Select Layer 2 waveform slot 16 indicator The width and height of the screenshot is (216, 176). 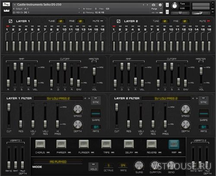pos(210,26)
